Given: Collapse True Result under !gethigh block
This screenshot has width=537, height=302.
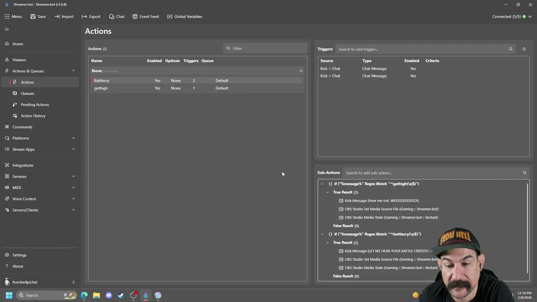Looking at the screenshot, I should [328, 192].
